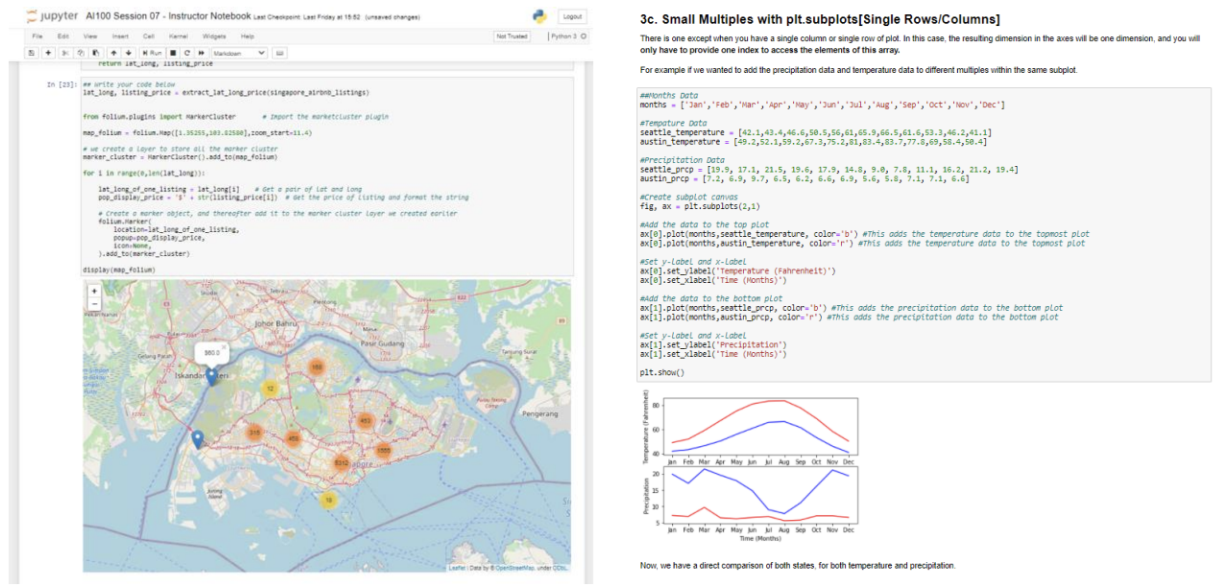
Task: Expand the marker cluster labeled 453
Action: pyautogui.click(x=365, y=419)
